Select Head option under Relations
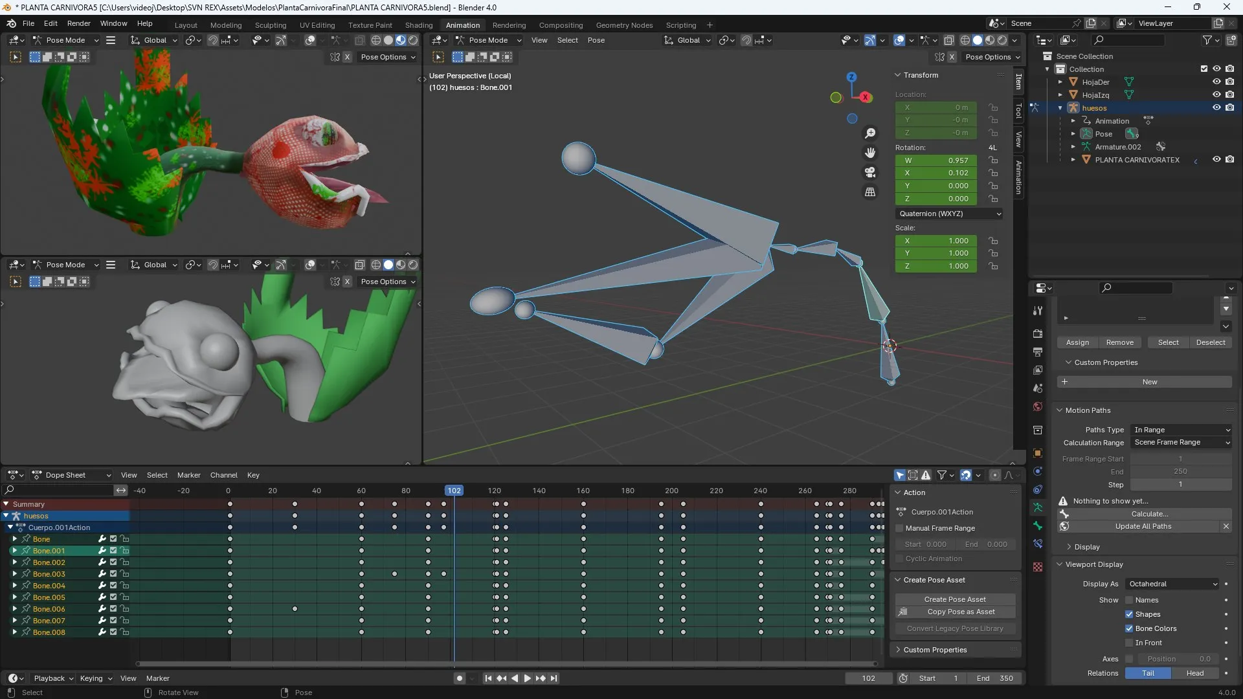Image resolution: width=1243 pixels, height=699 pixels. click(1195, 674)
